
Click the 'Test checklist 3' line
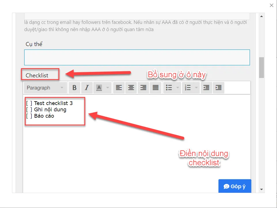click(x=50, y=103)
